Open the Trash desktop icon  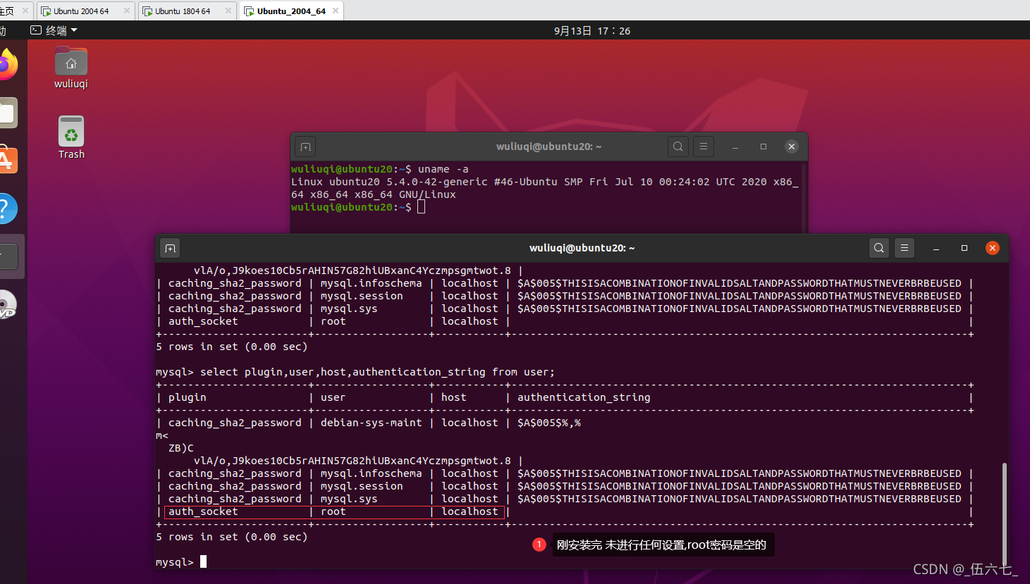tap(71, 138)
